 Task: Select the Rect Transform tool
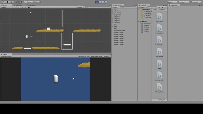[20, 2]
